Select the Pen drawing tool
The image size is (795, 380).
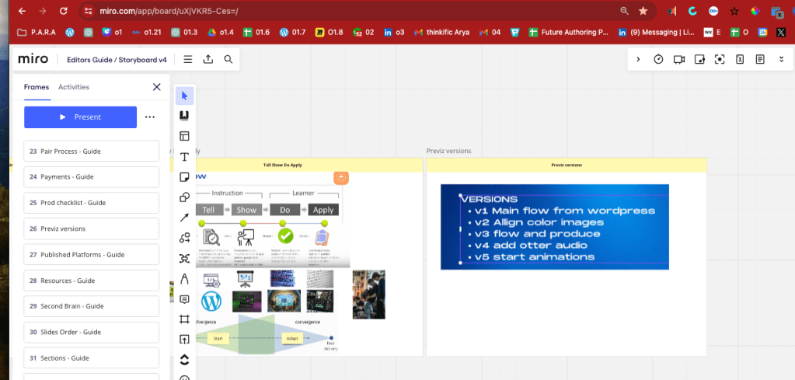coord(184,279)
